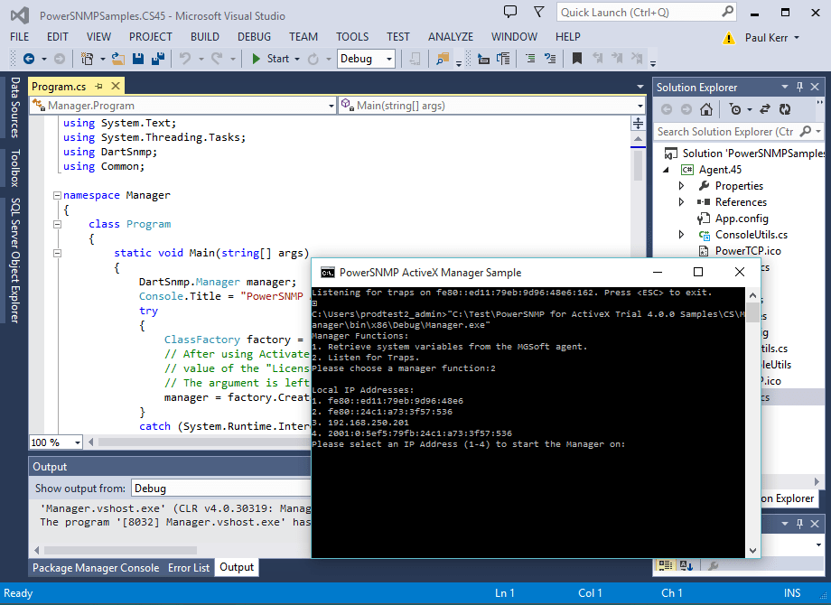Collapse the Main method code block

57,253
